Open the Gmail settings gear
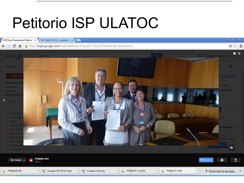244x183 pixels. pos(231,66)
